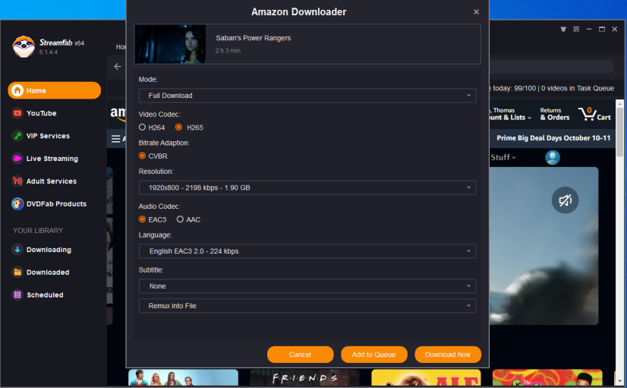Click the Downloading arrow icon
627x388 pixels.
tap(17, 250)
